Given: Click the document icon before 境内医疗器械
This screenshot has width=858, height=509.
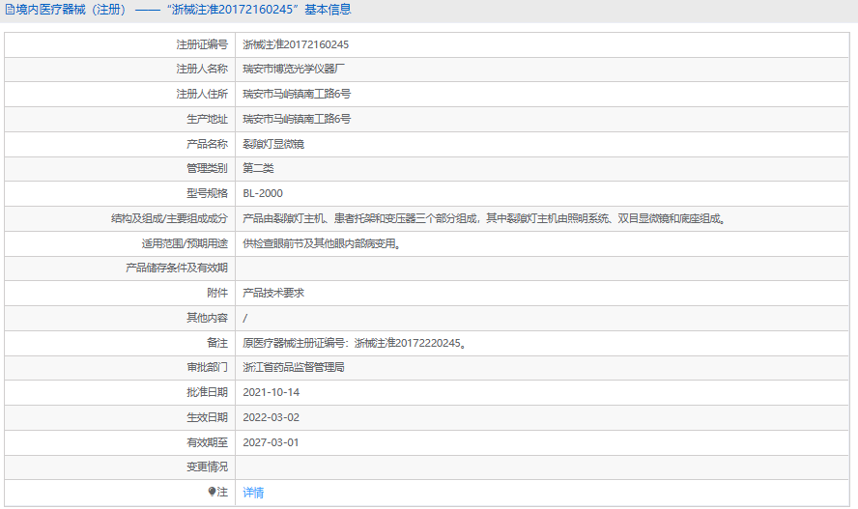Looking at the screenshot, I should click(x=10, y=10).
